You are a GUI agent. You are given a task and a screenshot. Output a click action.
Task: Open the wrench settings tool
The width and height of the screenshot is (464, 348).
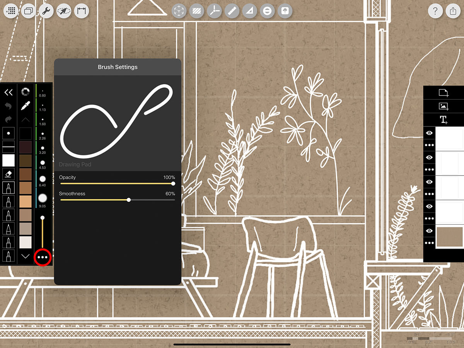pyautogui.click(x=46, y=11)
